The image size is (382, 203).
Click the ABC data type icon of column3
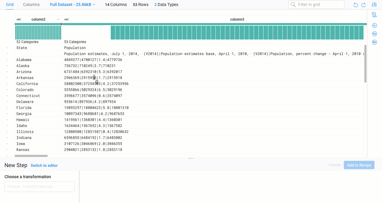[67, 19]
